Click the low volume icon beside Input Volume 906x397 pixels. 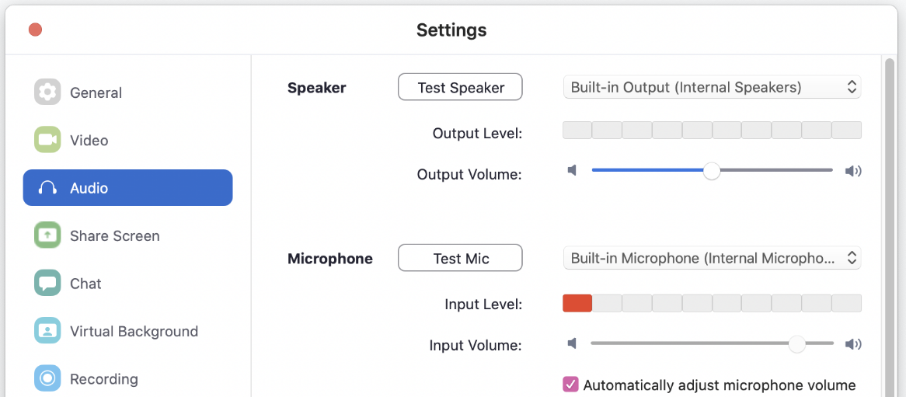coord(572,344)
